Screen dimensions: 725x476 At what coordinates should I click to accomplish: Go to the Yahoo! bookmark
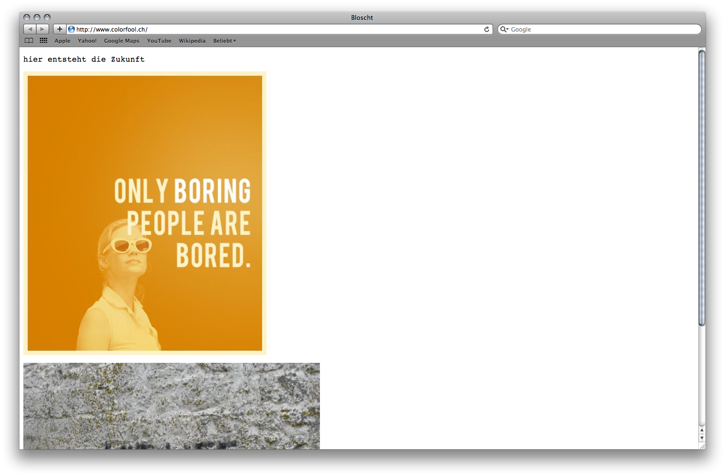tap(87, 41)
